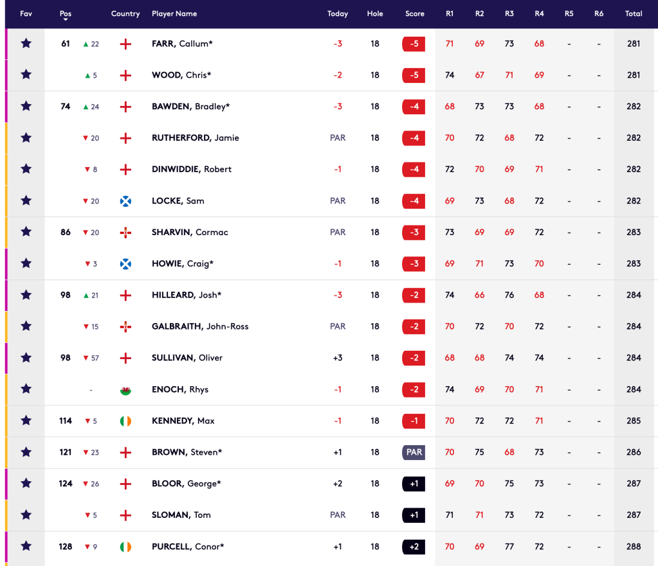Toggle favorite star for Chris Wood
Viewport: 658px width, 566px height.
click(26, 75)
